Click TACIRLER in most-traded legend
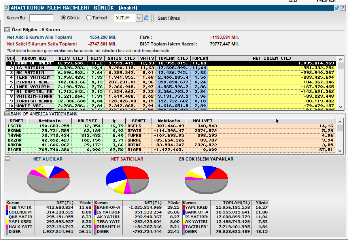Screen dimensions: 348x240 pyautogui.click(x=197, y=227)
